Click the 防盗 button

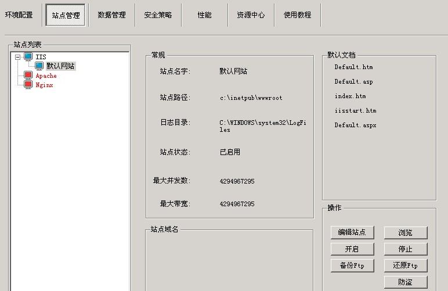[406, 282]
